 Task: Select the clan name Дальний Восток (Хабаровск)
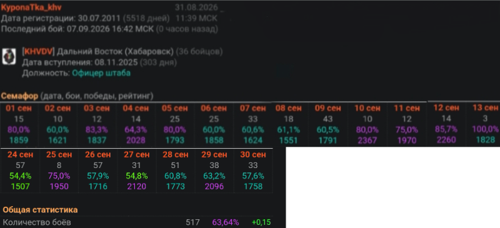tap(115, 51)
